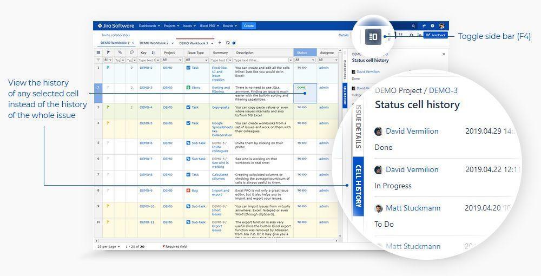Add a new workbook with plus icon

click(220, 43)
